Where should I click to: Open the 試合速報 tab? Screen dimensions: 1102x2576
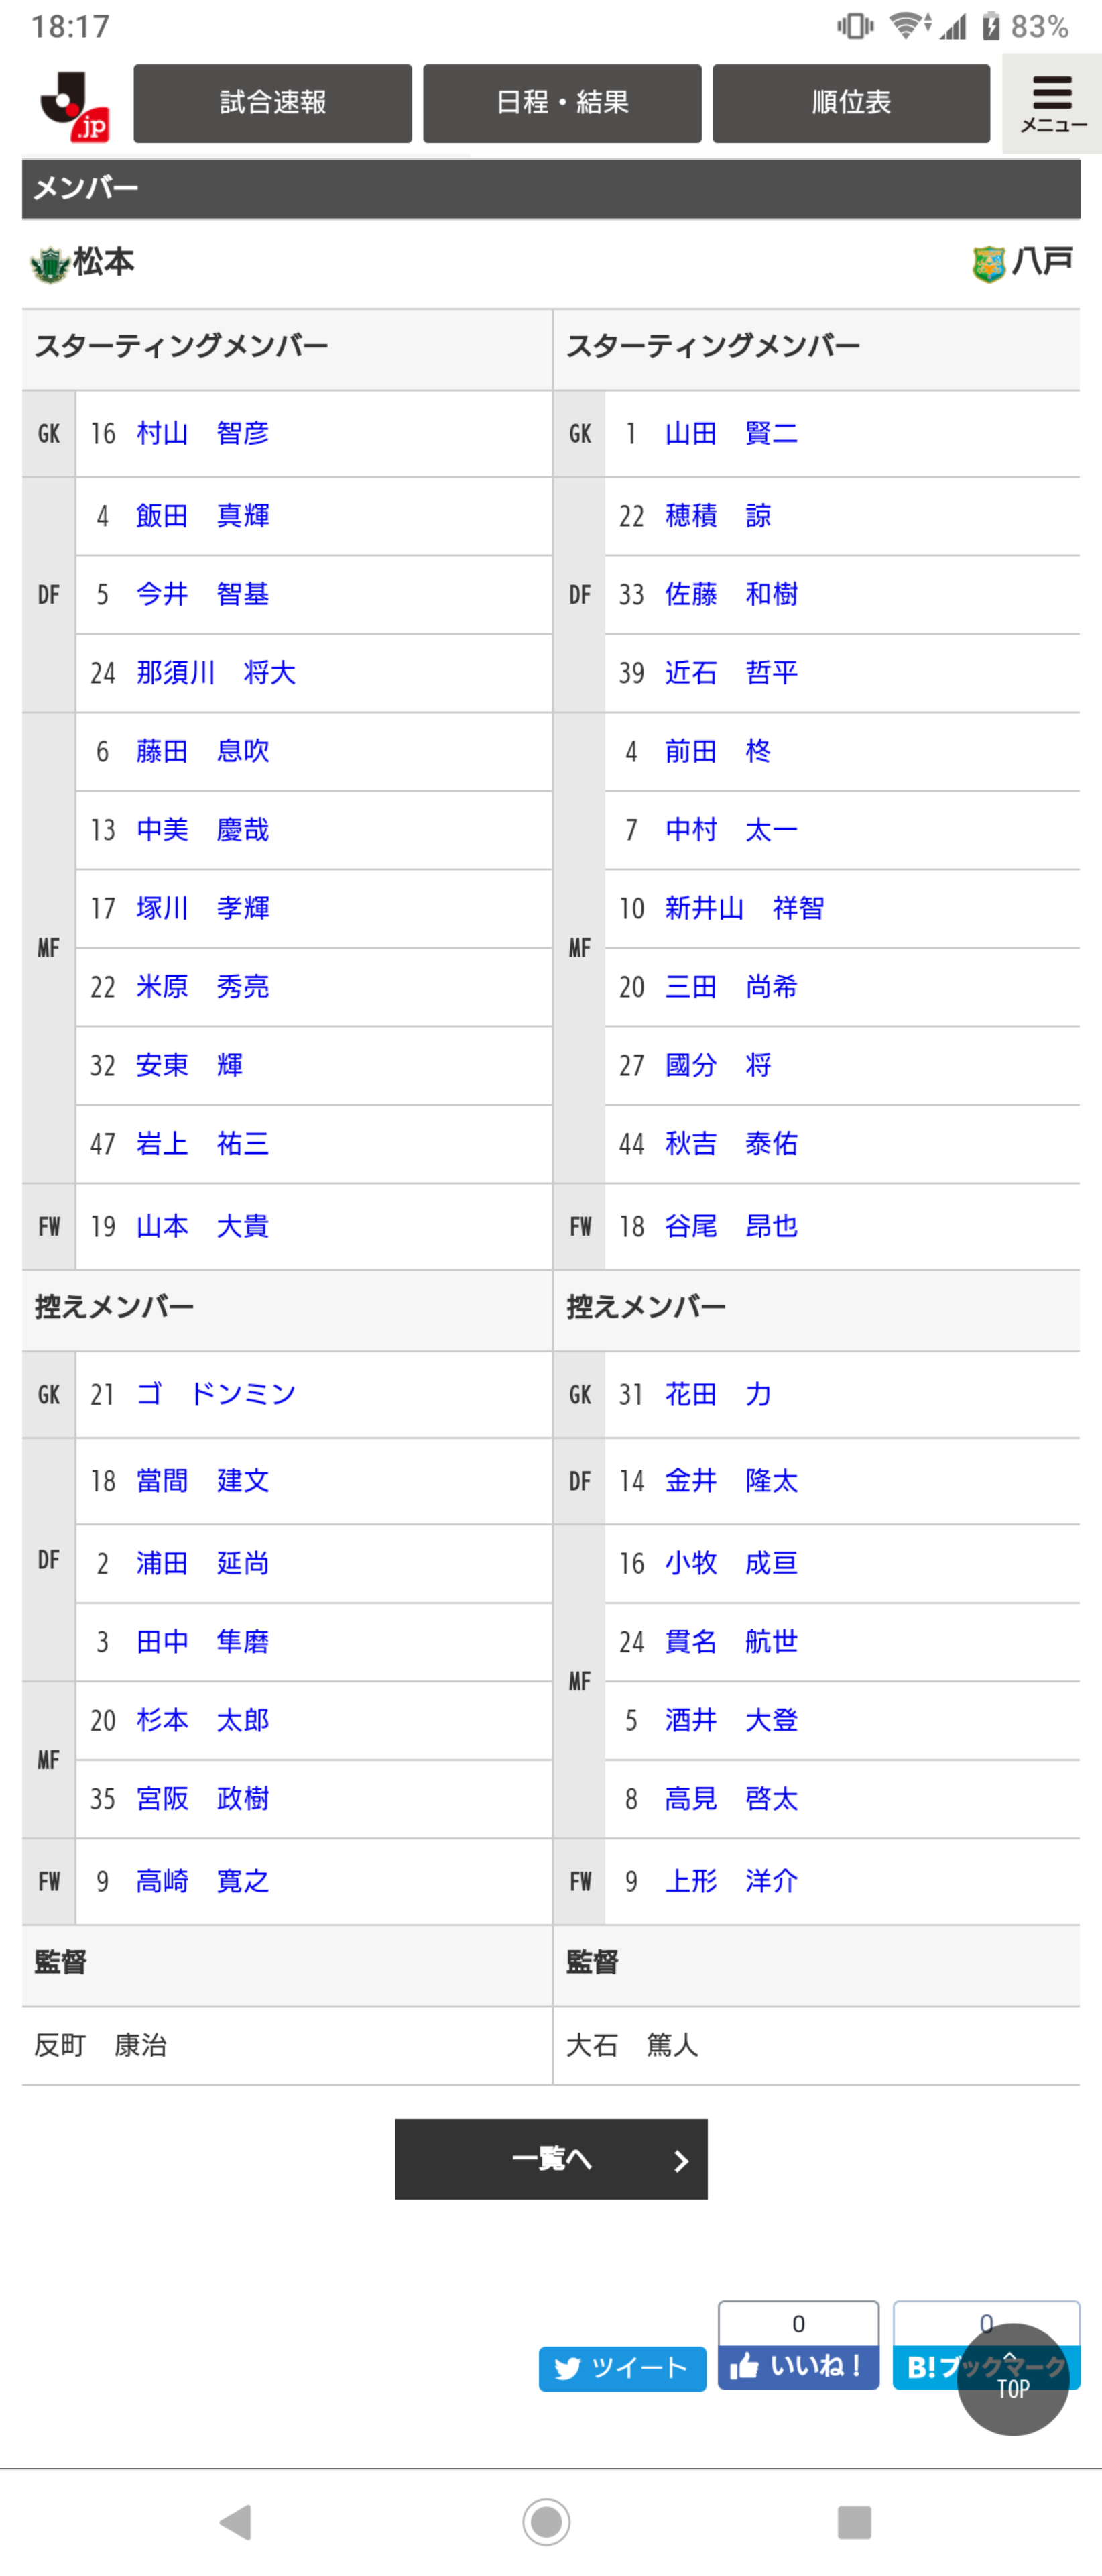273,103
